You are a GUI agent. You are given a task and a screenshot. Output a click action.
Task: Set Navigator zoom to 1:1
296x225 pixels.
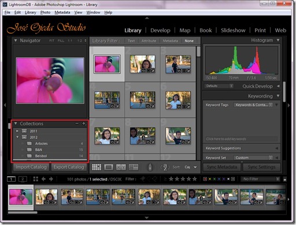pyautogui.click(x=70, y=40)
